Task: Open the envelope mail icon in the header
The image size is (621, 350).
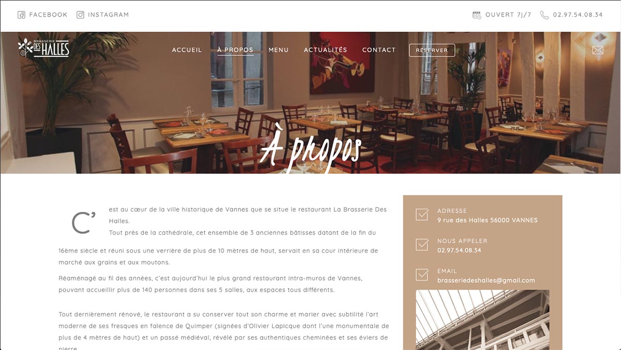Action: point(598,50)
